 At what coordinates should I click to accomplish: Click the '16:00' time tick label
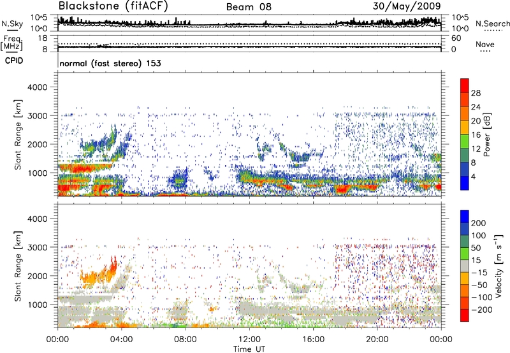point(313,340)
